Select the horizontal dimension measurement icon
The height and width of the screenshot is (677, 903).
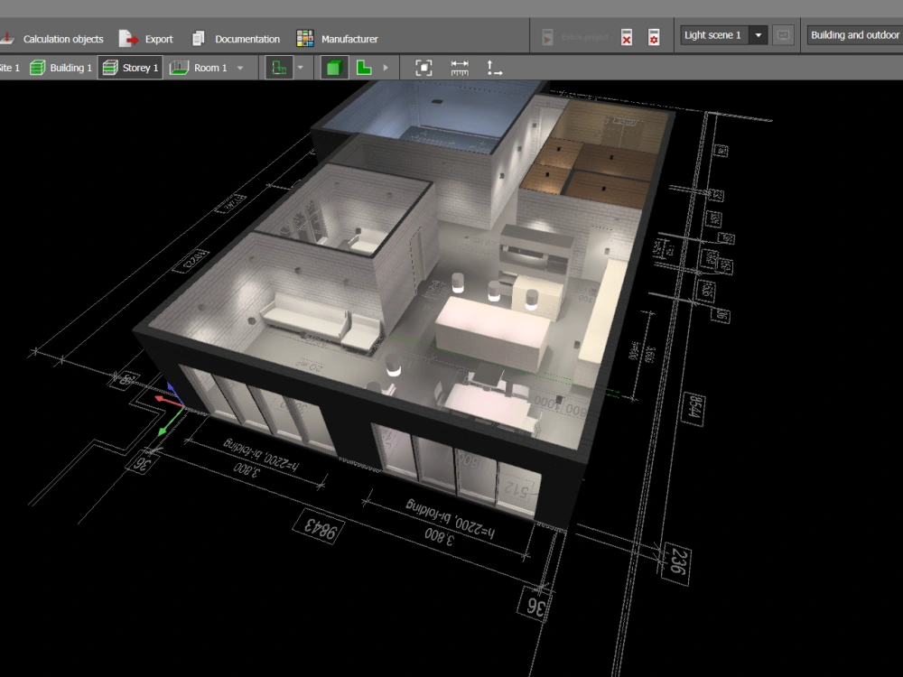[459, 67]
